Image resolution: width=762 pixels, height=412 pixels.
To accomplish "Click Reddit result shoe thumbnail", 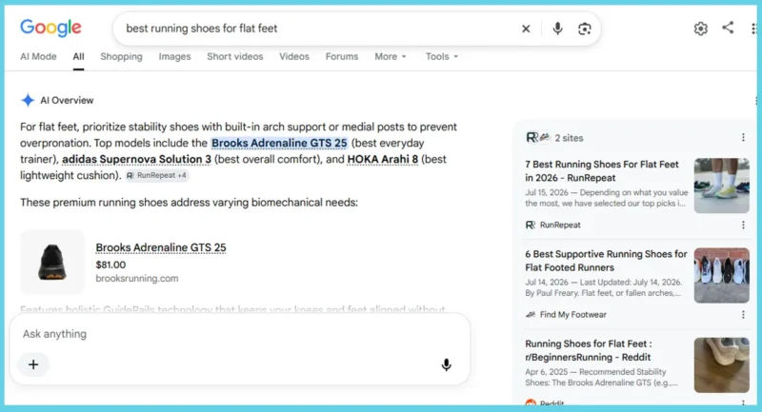I will pos(722,365).
